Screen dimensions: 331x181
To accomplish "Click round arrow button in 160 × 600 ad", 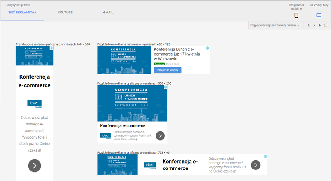I will tap(35, 166).
